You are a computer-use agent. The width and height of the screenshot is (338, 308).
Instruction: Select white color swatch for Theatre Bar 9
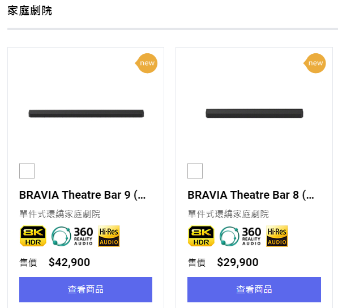click(27, 171)
